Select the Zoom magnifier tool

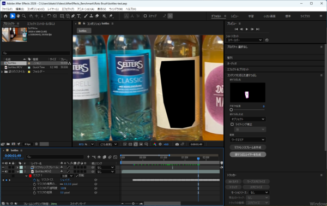24,16
